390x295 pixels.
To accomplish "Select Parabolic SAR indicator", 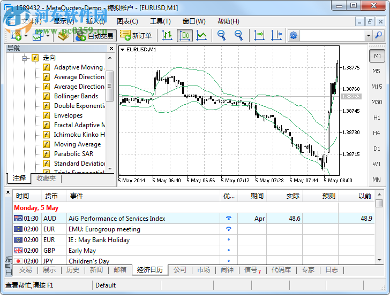I will pyautogui.click(x=73, y=154).
